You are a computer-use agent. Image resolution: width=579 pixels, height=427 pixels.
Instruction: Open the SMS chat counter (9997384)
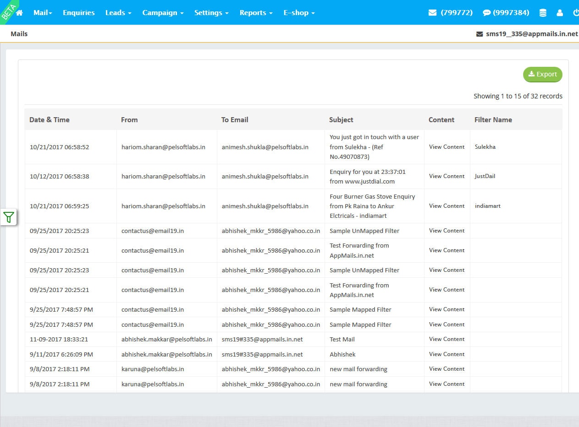[x=506, y=13]
